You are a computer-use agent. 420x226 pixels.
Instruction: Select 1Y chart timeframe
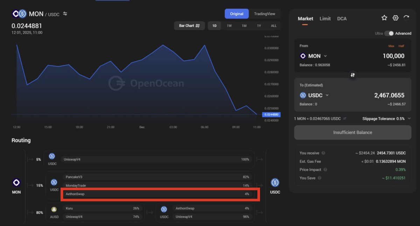click(259, 26)
